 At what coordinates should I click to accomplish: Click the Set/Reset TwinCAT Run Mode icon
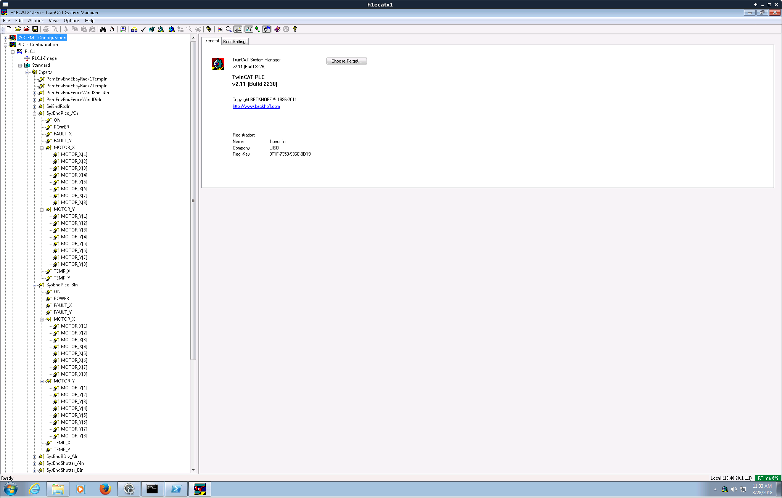161,29
